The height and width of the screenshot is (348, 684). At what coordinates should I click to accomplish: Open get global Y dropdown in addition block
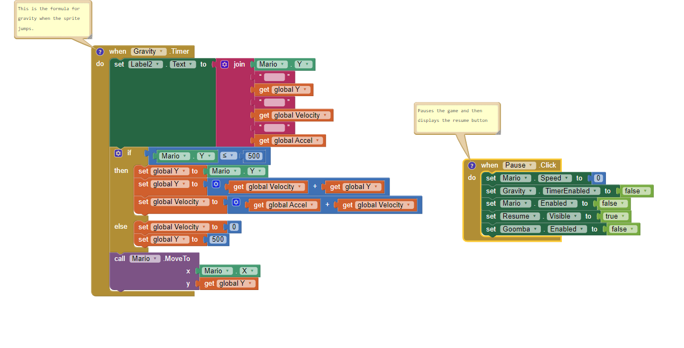click(x=363, y=187)
